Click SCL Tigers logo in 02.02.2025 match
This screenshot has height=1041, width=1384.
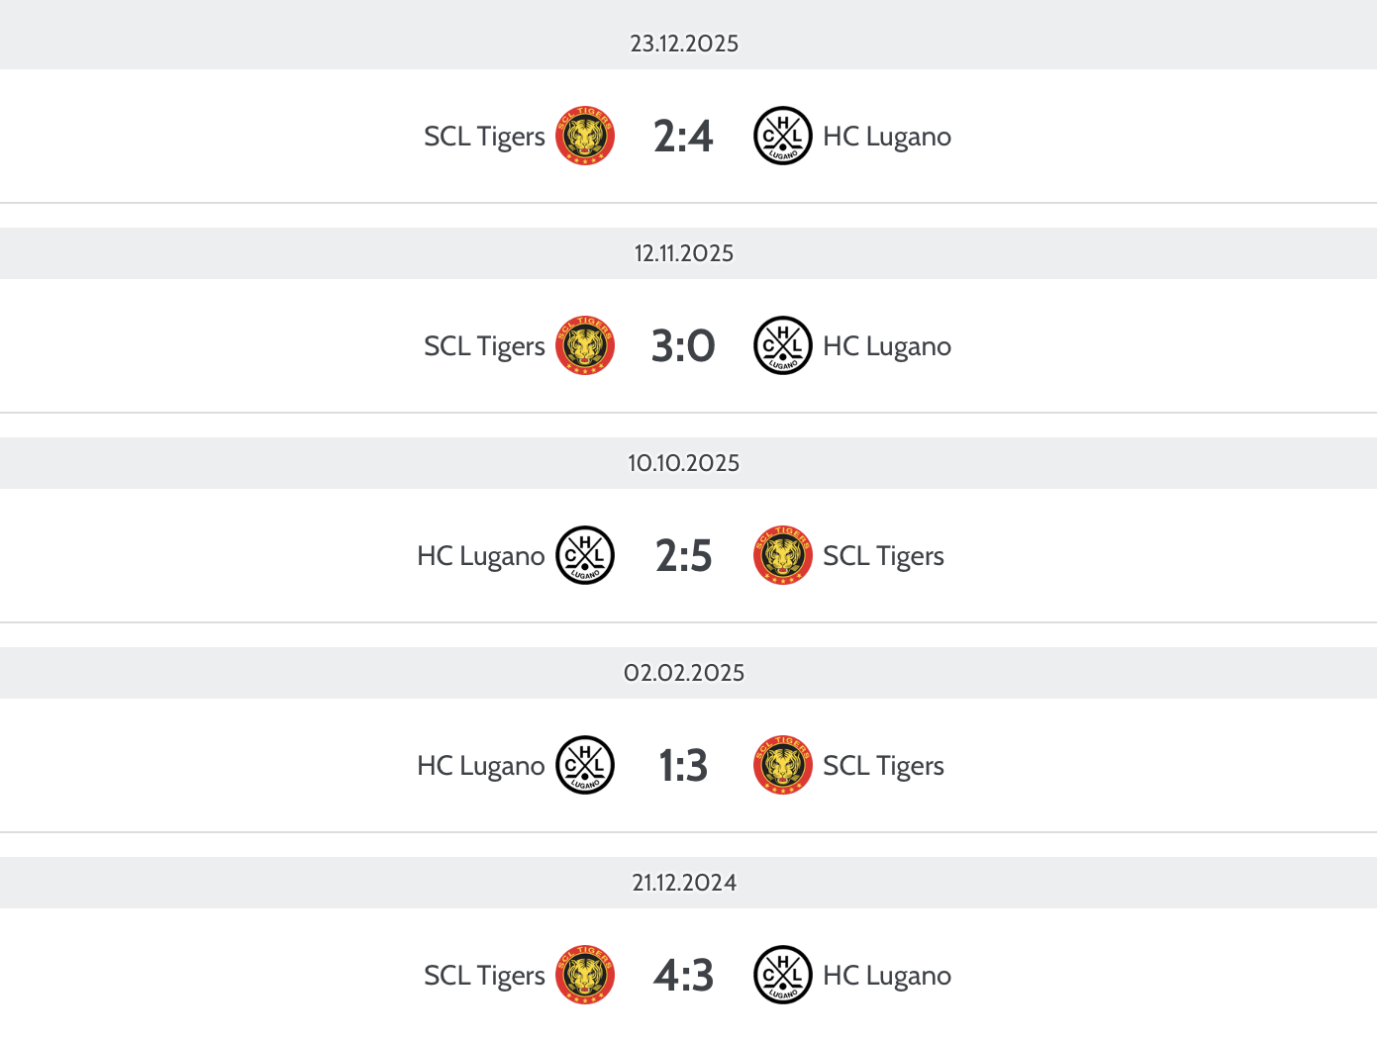coord(783,765)
